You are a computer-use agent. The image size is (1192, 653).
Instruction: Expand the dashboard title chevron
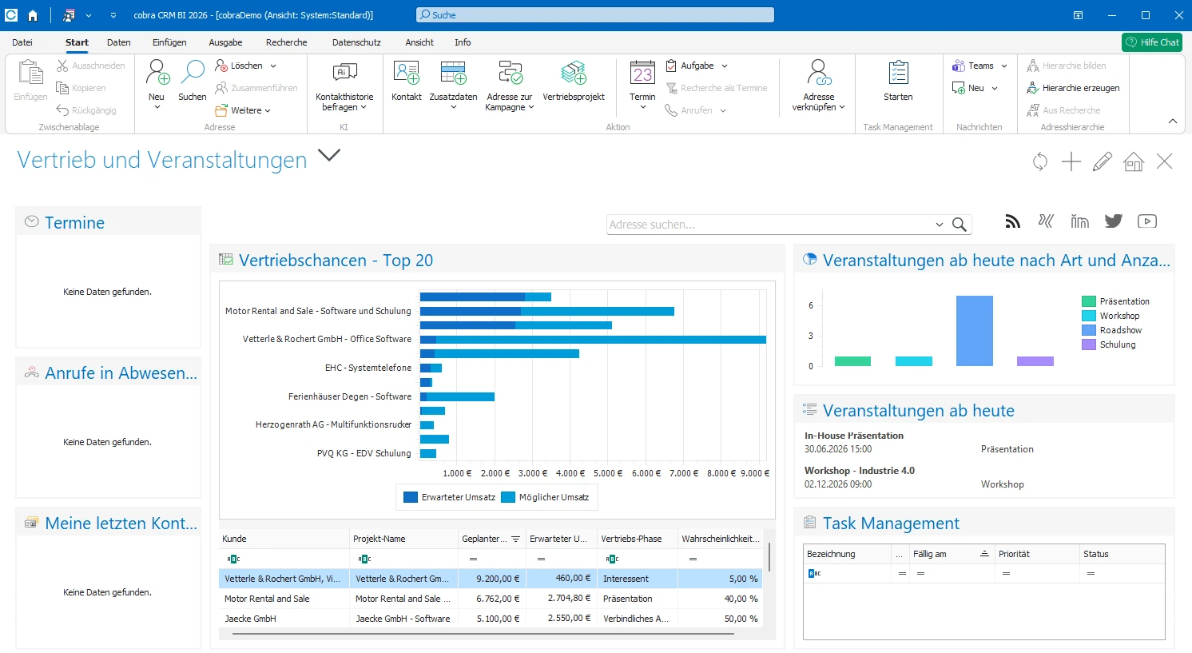pyautogui.click(x=329, y=155)
